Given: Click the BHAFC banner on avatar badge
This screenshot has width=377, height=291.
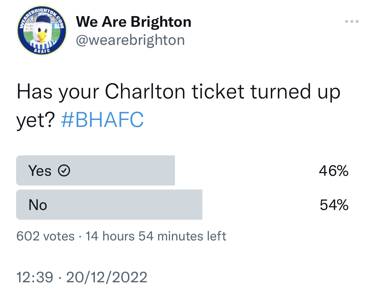Looking at the screenshot, I should click(42, 51).
